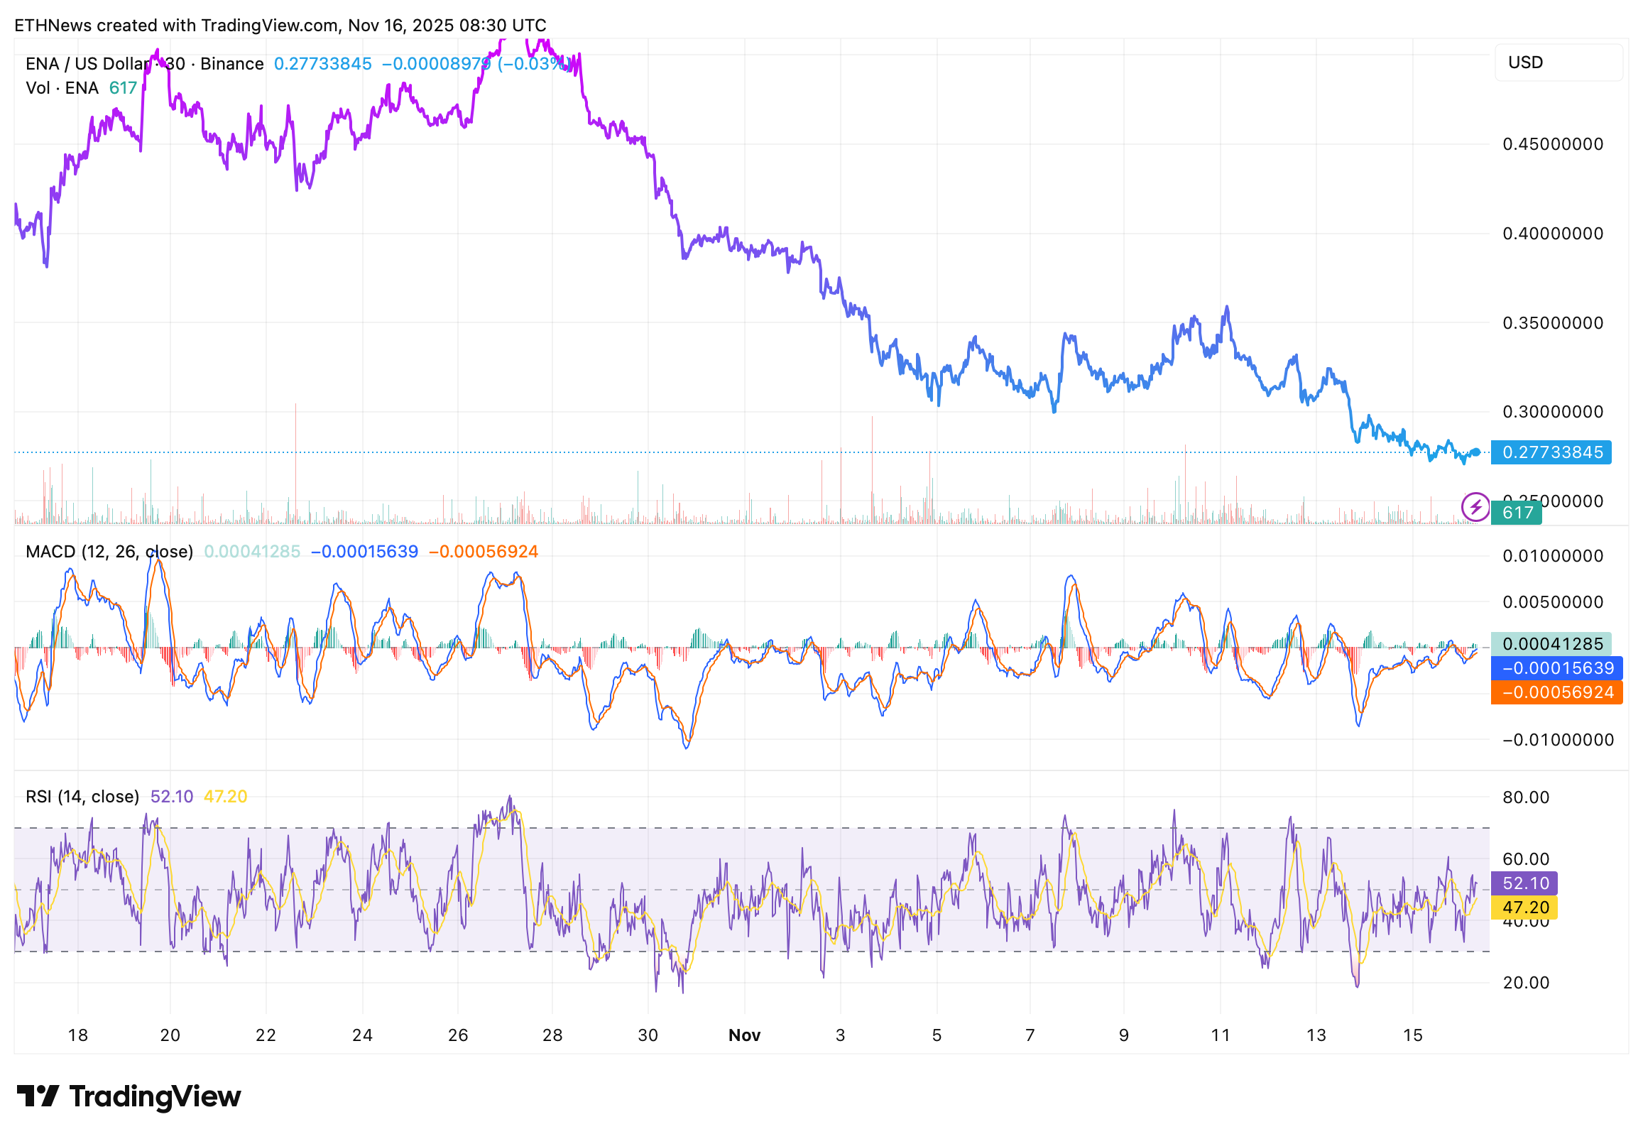Select the Vol · ENA legend
1643x1139 pixels.
tap(62, 88)
